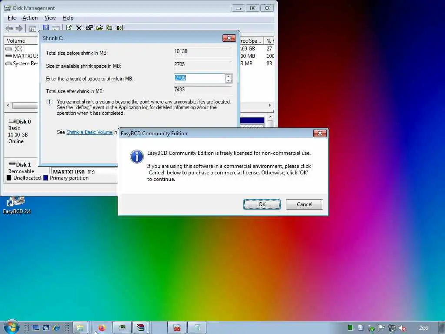Image resolution: width=445 pixels, height=334 pixels.
Task: Click the available shrink space value 2705
Action: 203,65
